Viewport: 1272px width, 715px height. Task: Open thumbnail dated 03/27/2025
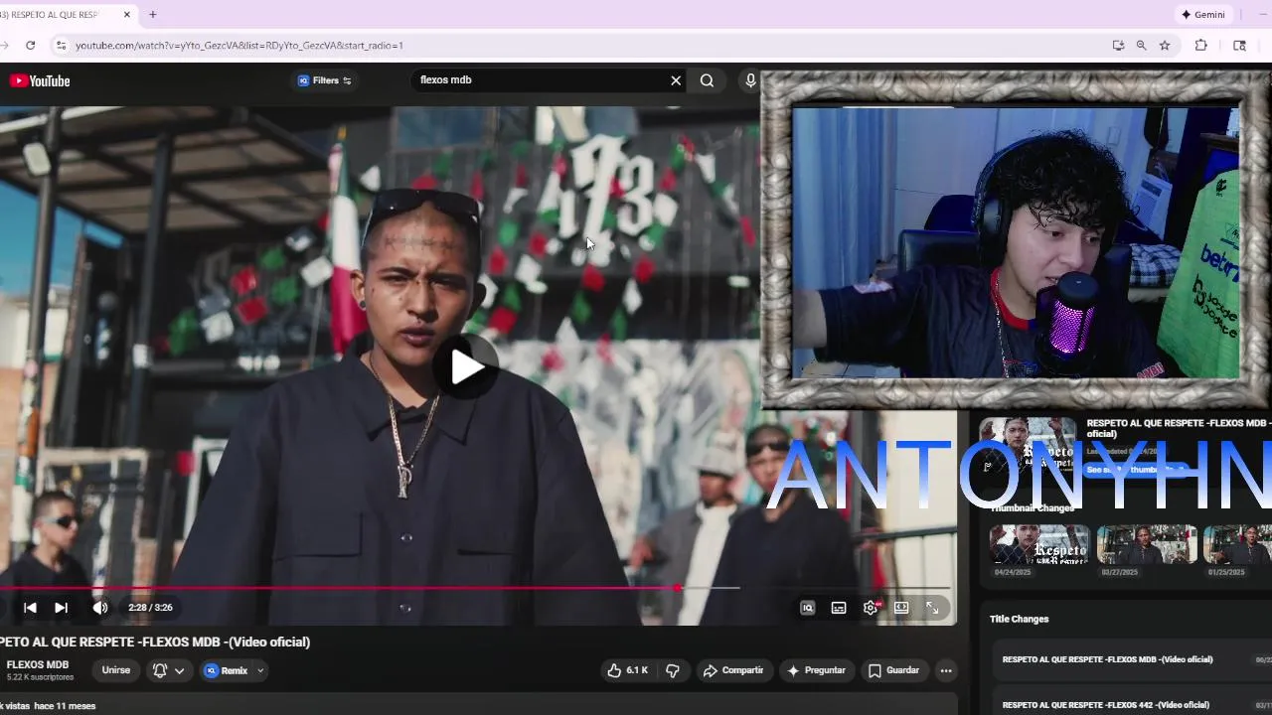(x=1147, y=544)
